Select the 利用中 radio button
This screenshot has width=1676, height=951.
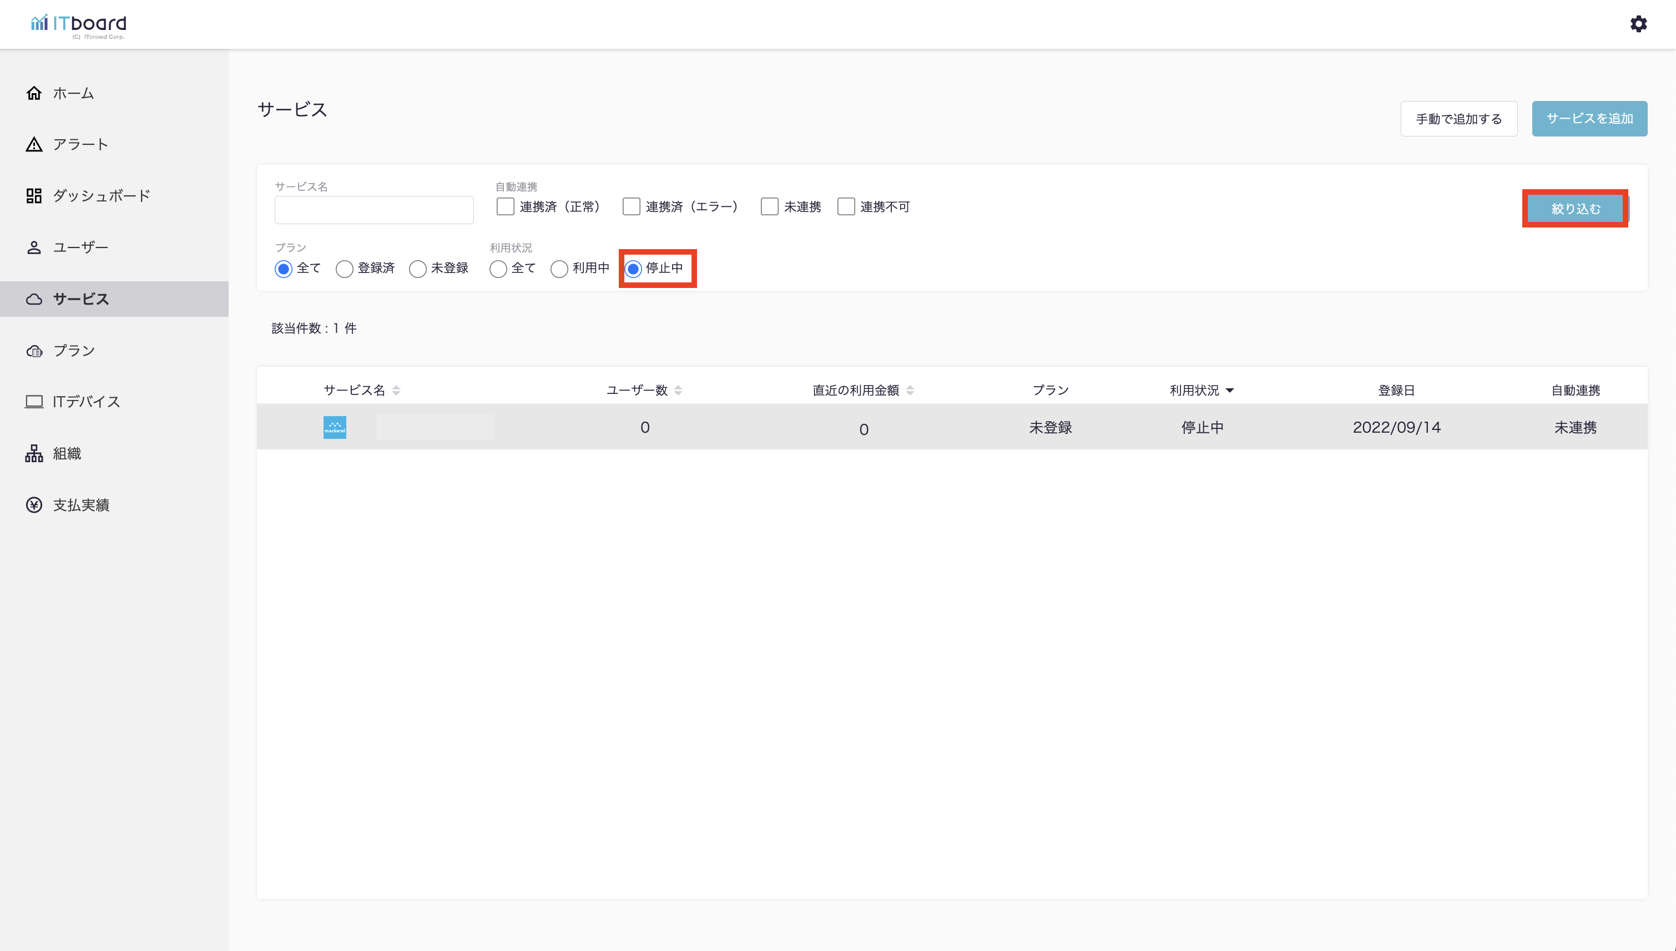click(x=559, y=269)
